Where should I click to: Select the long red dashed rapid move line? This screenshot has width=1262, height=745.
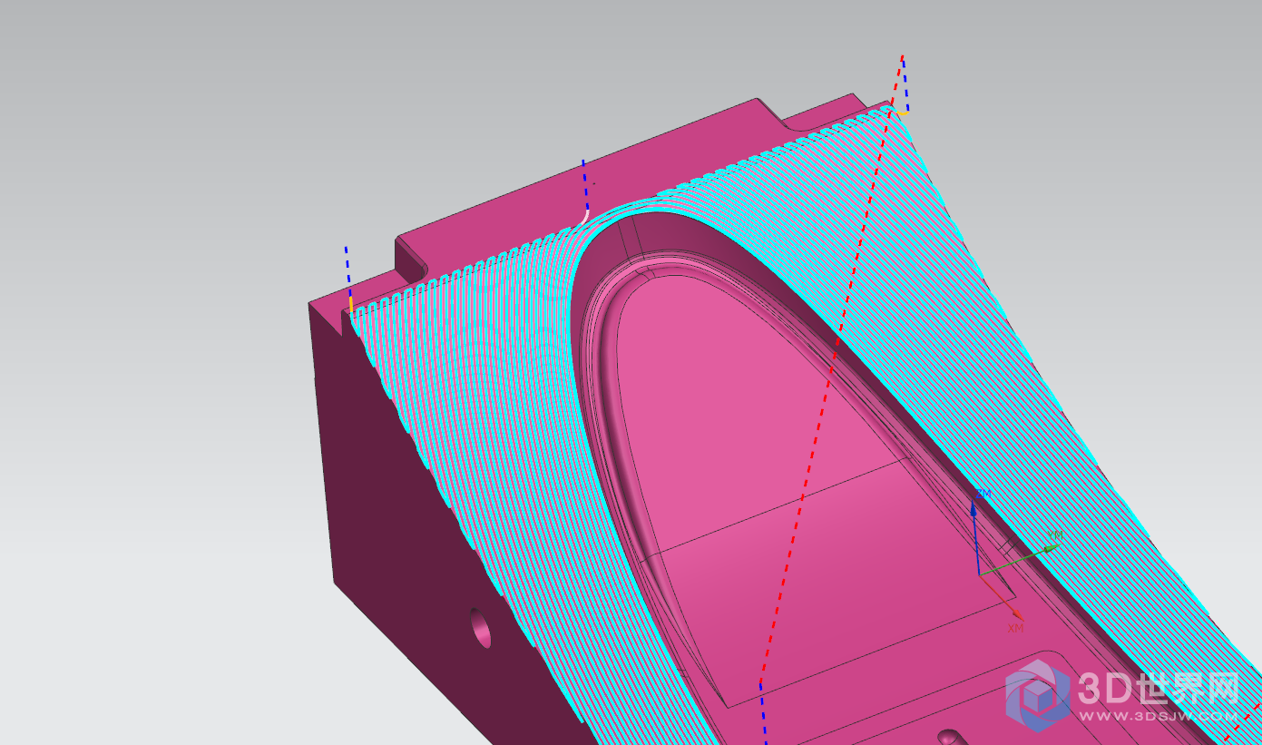[x=830, y=370]
